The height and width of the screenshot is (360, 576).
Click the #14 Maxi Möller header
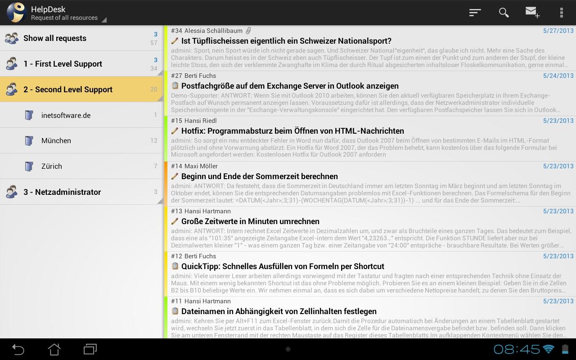[x=194, y=166]
